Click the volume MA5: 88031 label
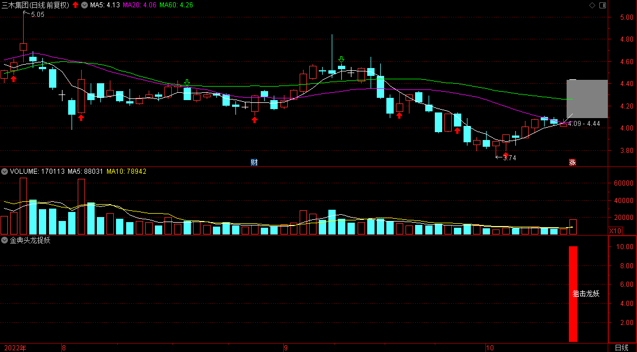 [85, 172]
